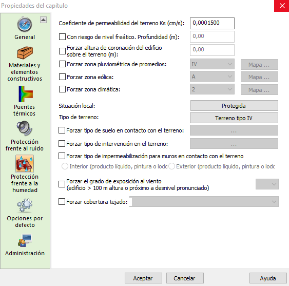This screenshot has height=286, width=289.
Task: Expand the Forzar cobertura tejado combo box
Action: coord(204,202)
